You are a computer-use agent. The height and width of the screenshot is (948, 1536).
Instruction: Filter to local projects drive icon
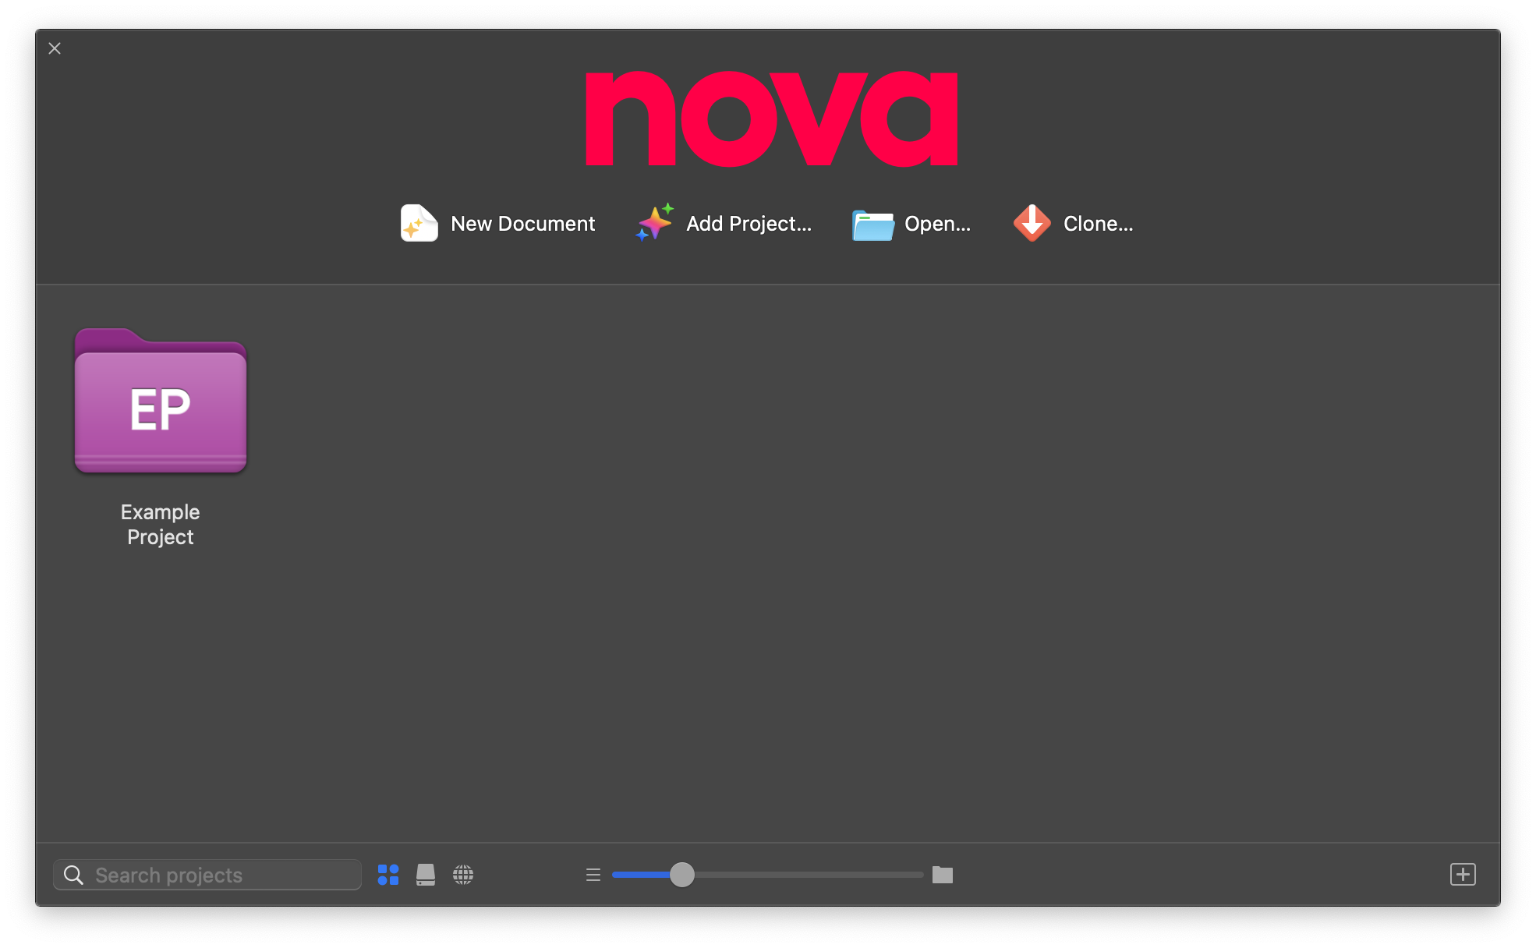pos(426,875)
